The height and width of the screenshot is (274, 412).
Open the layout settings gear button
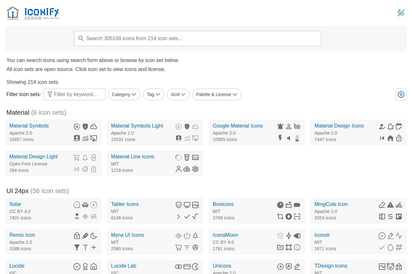pos(401,94)
